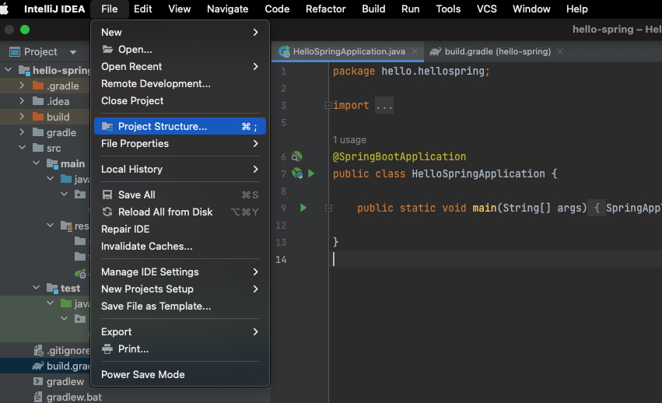Open New Projects Setup submenu
Screen dimensions: 662x403
point(180,289)
